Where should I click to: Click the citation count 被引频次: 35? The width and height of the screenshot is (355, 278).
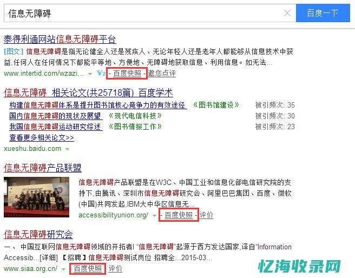tap(275, 105)
